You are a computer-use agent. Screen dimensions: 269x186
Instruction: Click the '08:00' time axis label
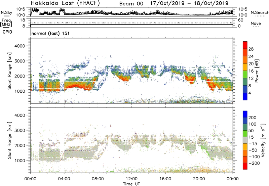point(98,179)
